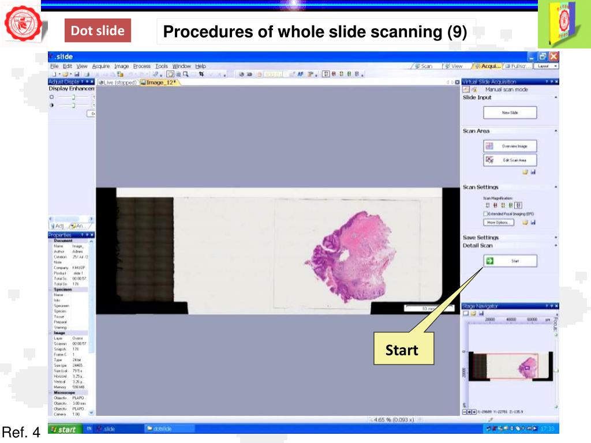Screen dimensions: 591x443
Task: Click the Windows start button
Action: pos(65,429)
